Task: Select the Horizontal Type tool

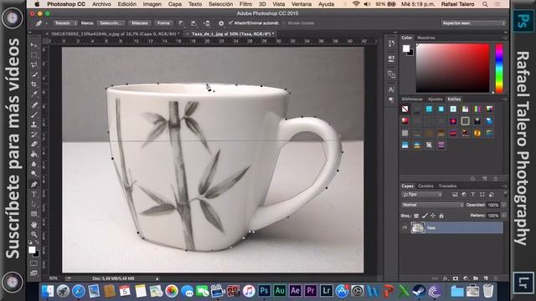Action: point(33,194)
